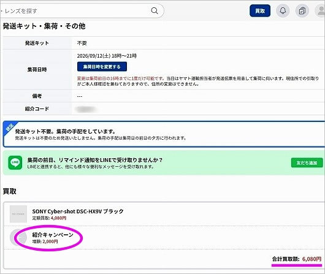
Task: Click the pickup date 2026/09/12(土) text
Action: pos(94,56)
